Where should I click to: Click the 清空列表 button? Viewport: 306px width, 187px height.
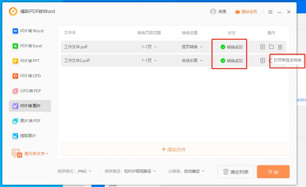[x=236, y=172]
